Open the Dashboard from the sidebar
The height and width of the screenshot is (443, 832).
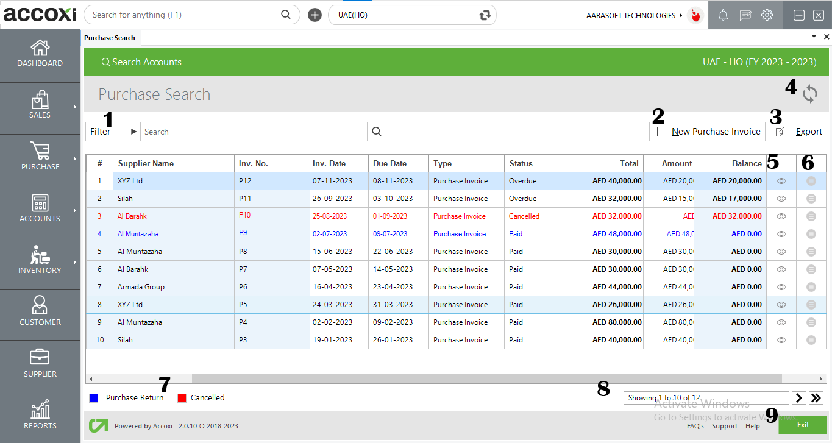(x=40, y=55)
